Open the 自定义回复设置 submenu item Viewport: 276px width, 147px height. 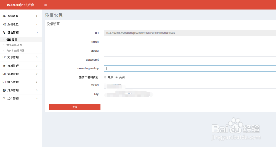tap(15, 51)
